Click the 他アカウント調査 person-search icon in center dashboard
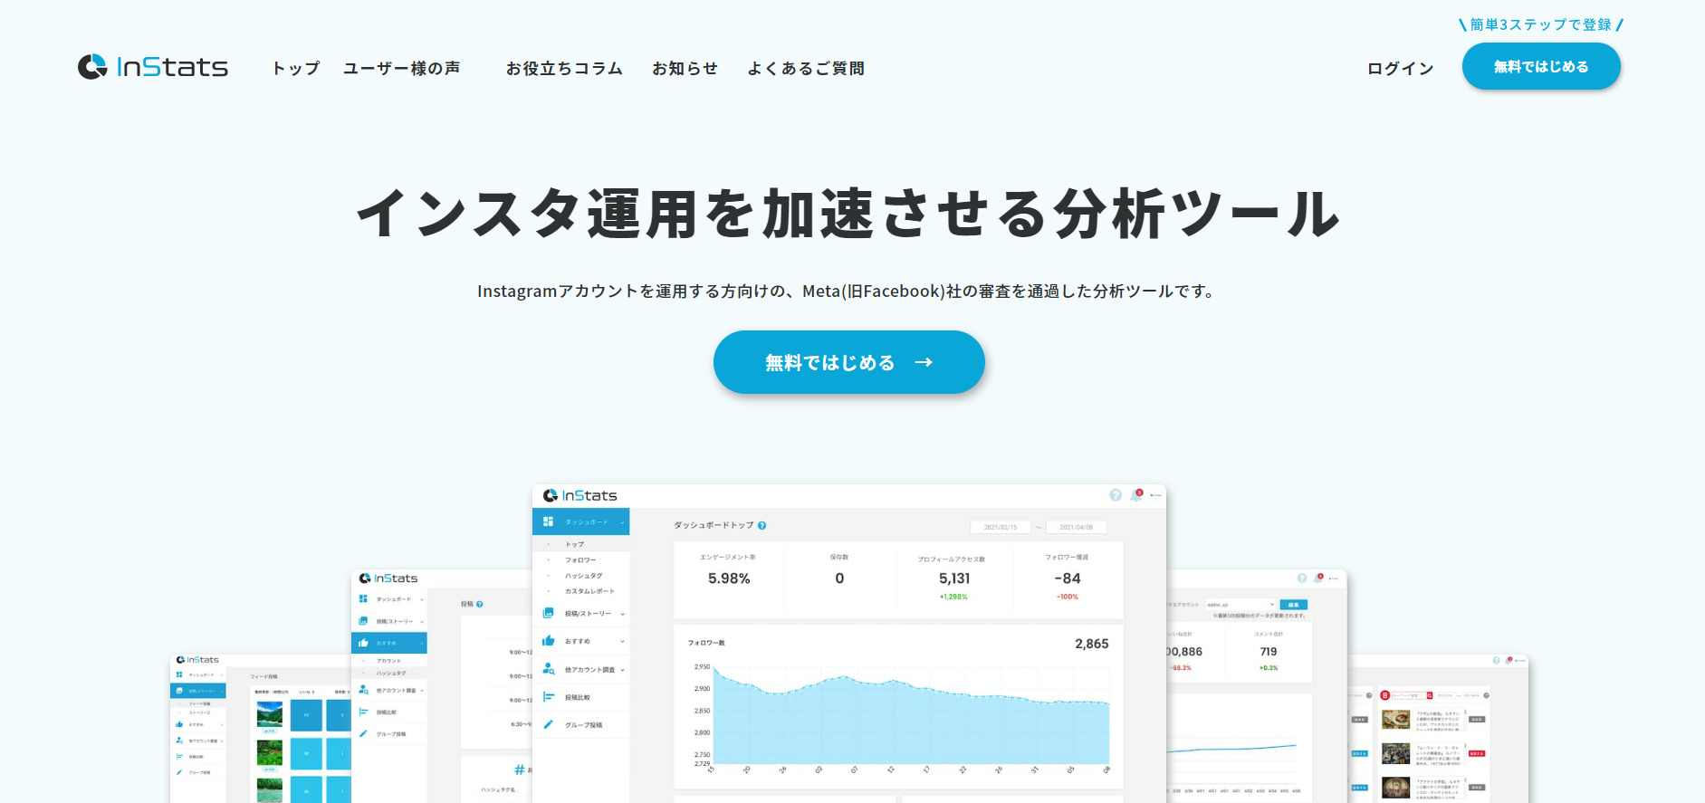 (x=548, y=669)
